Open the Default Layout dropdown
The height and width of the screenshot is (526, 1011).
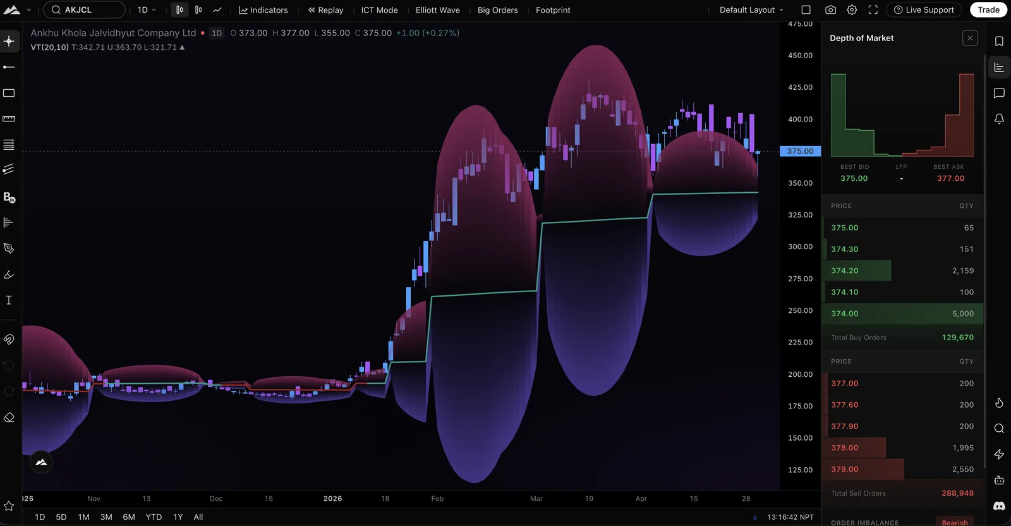tap(751, 10)
